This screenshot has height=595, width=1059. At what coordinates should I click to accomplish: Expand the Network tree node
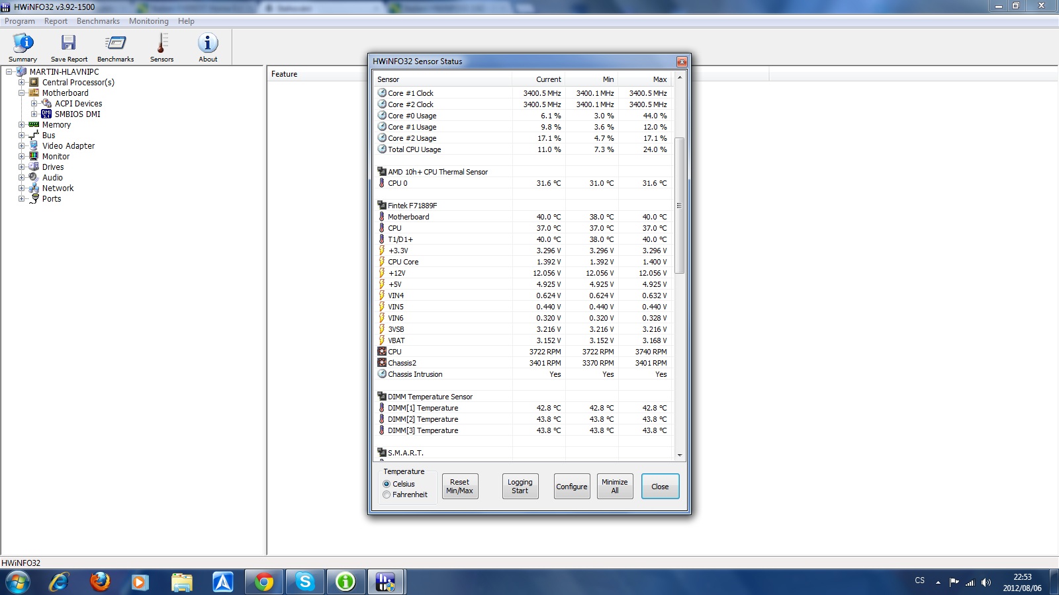21,188
